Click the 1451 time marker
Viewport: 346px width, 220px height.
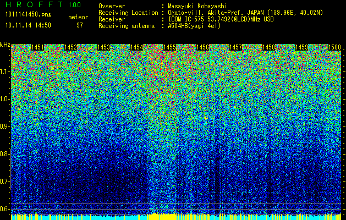37,47
